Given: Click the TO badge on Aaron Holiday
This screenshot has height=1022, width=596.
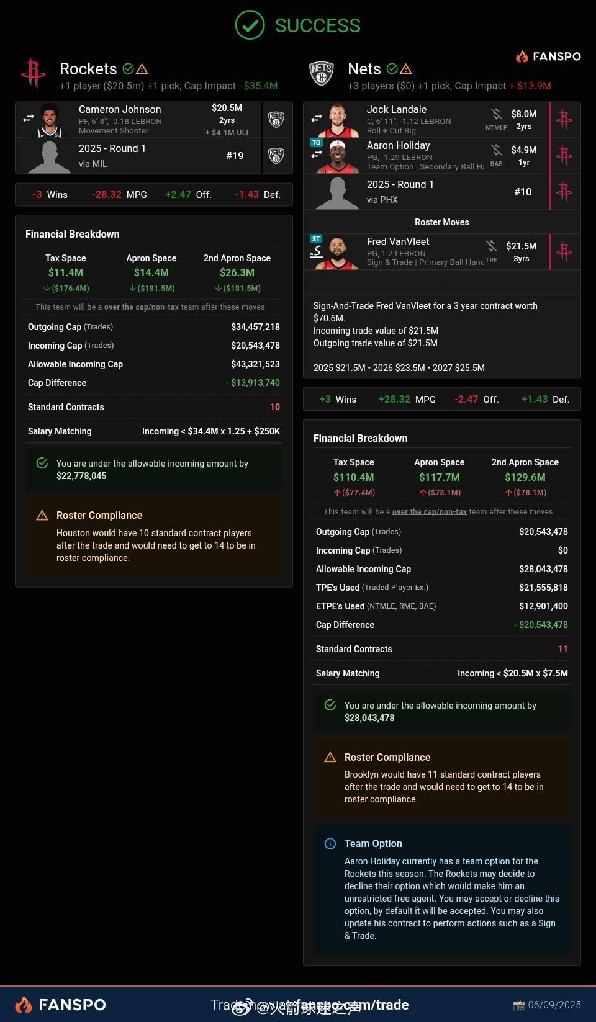Looking at the screenshot, I should (x=316, y=143).
